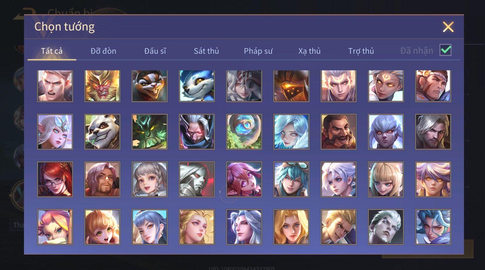Screen dimensions: 485x270
Task: Pick the green forest monster hero
Action: (x=150, y=132)
